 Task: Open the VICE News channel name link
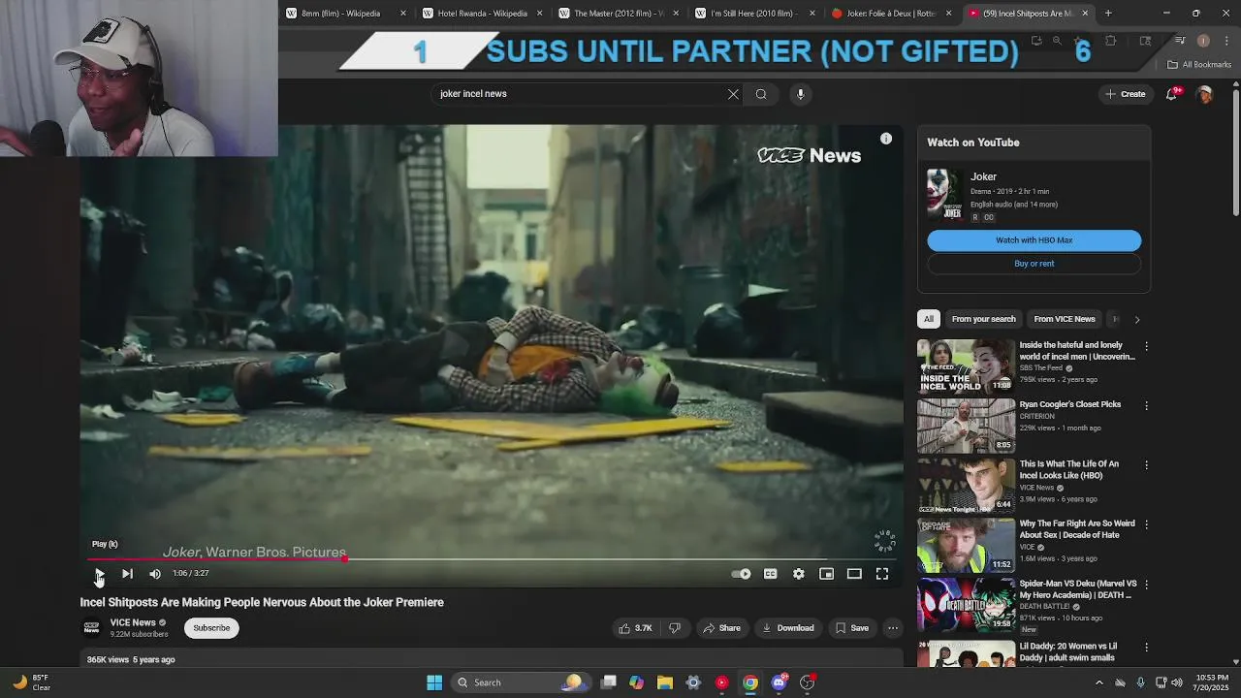tap(133, 622)
